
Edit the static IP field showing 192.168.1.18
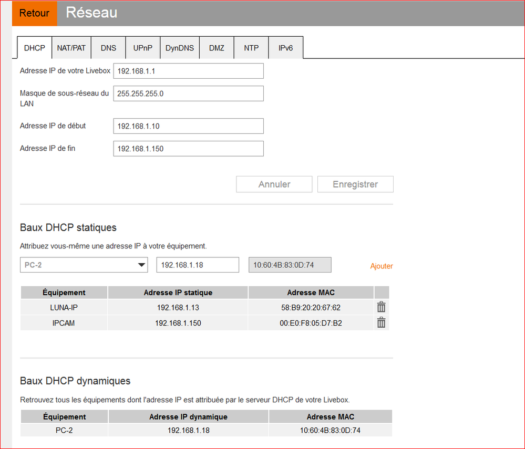click(197, 265)
